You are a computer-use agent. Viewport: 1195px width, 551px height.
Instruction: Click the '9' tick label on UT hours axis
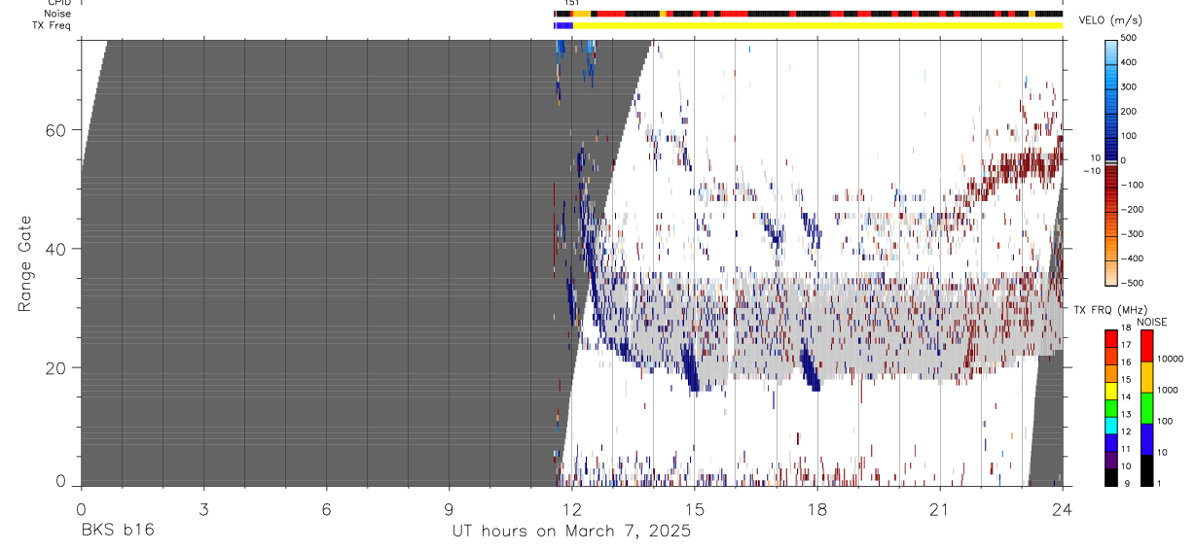point(449,509)
